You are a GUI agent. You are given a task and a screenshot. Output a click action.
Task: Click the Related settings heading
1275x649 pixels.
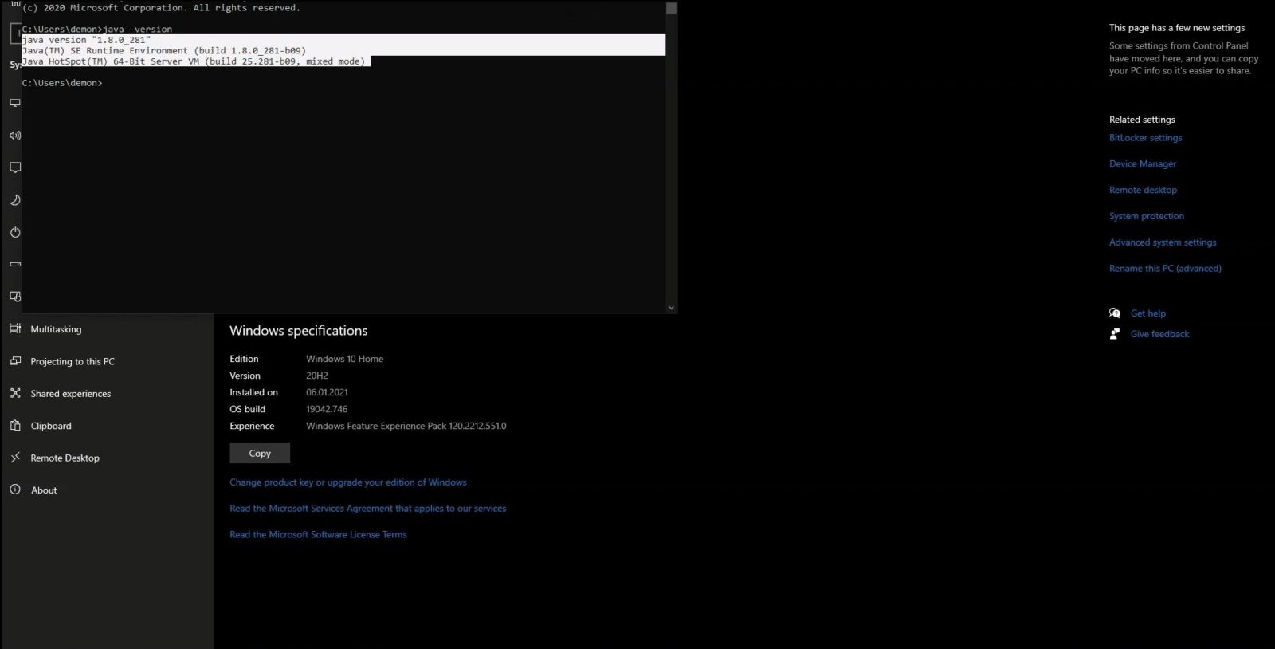coord(1142,120)
